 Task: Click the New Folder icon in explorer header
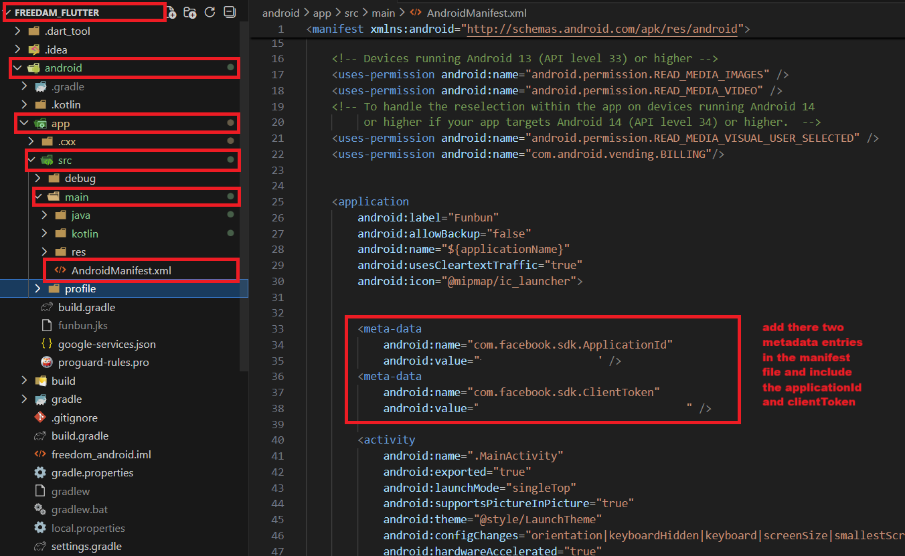point(190,13)
